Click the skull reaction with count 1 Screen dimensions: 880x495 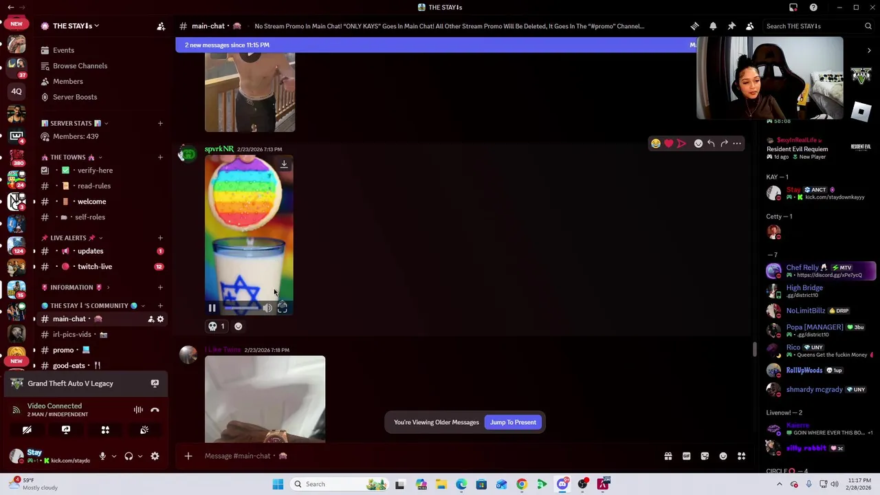[x=217, y=327]
